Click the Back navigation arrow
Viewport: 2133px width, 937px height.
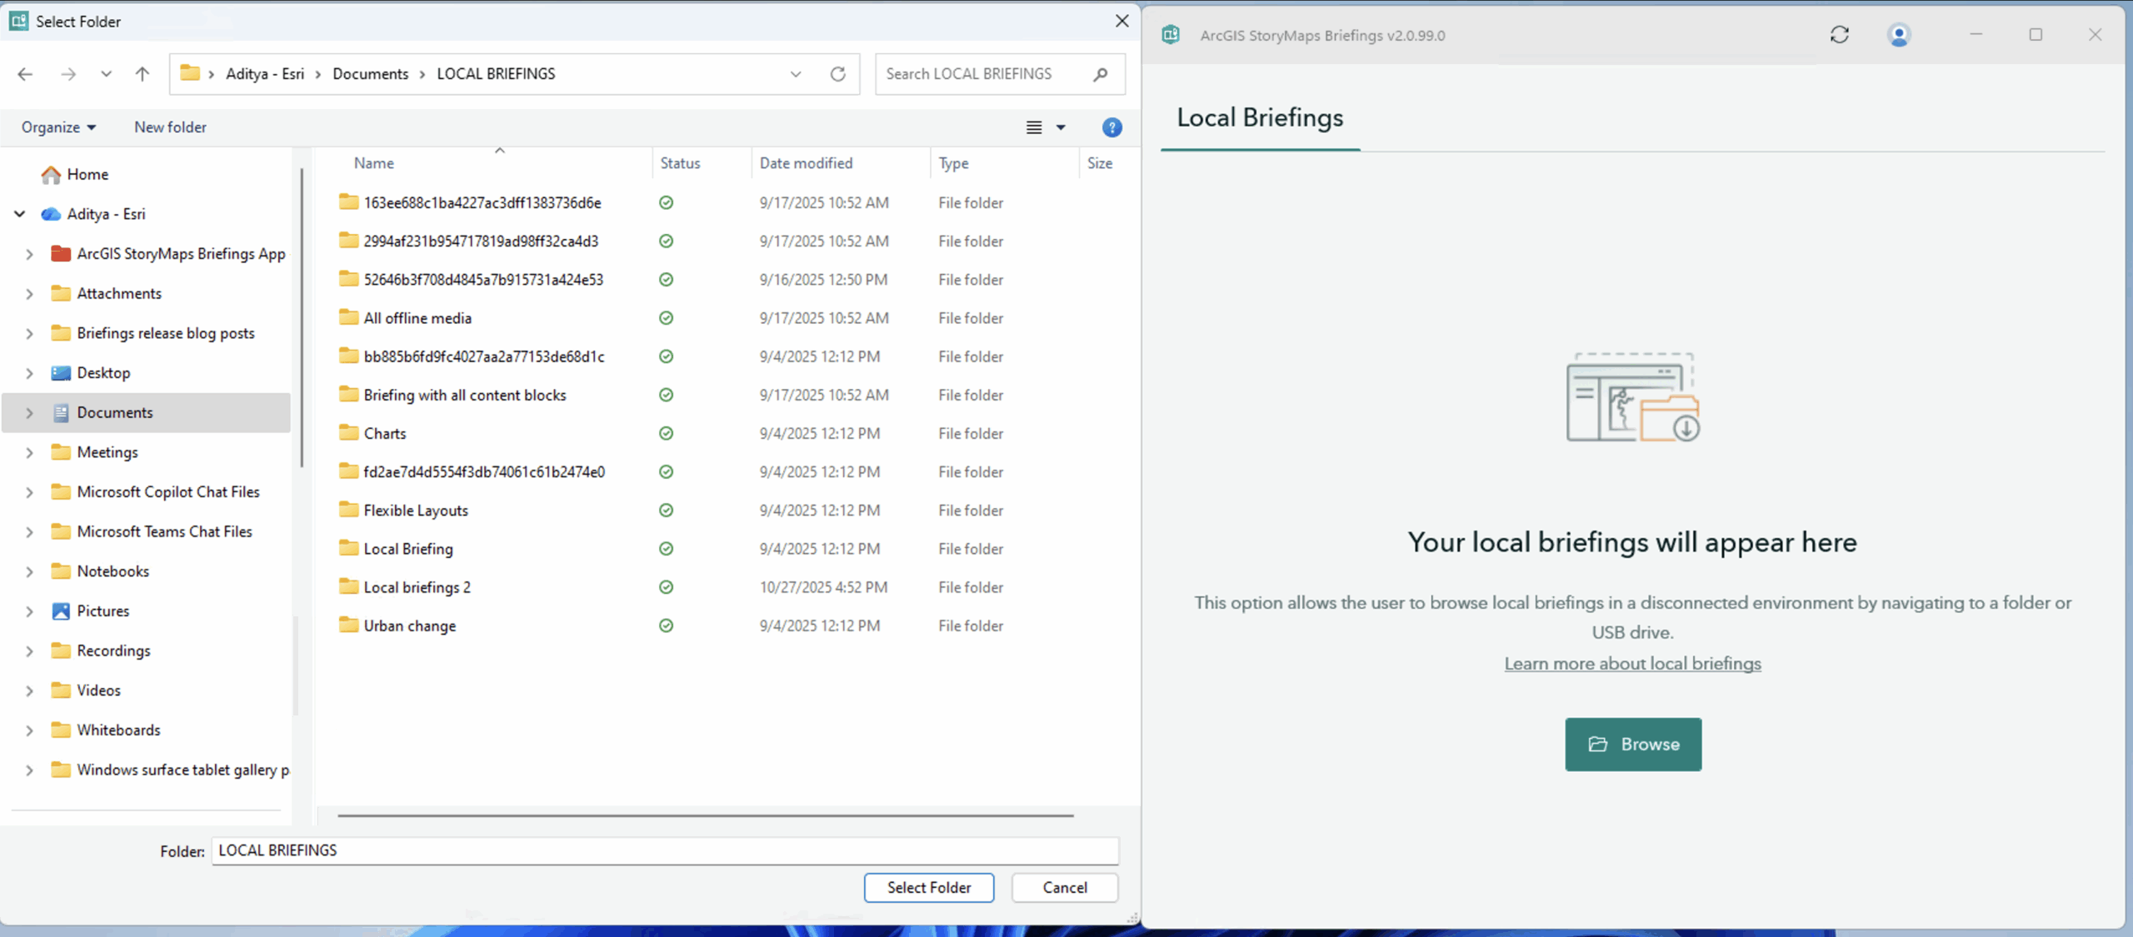point(25,74)
